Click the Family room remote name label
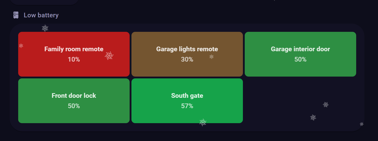 click(74, 49)
